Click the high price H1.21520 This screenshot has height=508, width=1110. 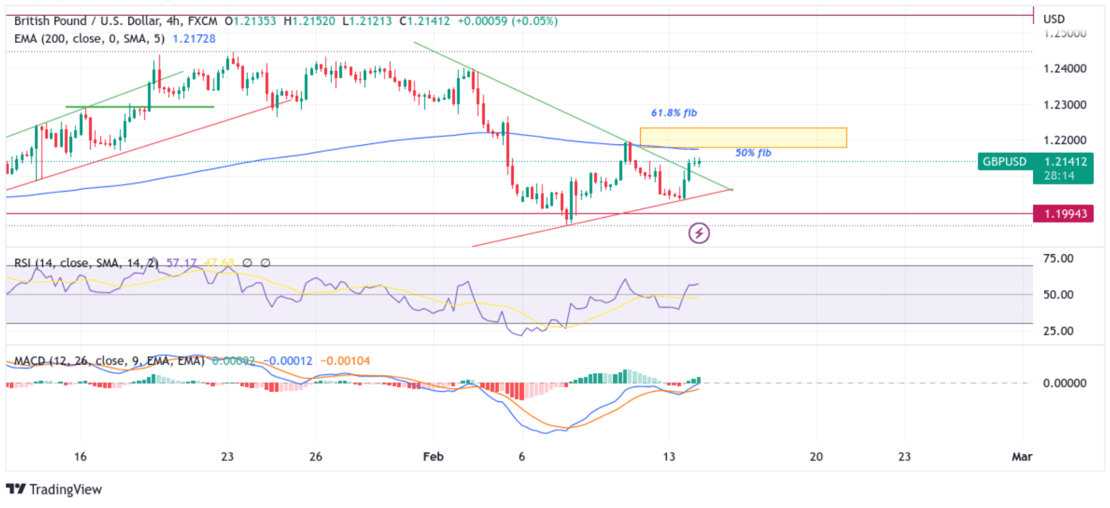309,21
